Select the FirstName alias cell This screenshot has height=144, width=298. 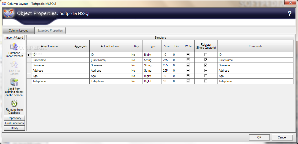[51, 60]
